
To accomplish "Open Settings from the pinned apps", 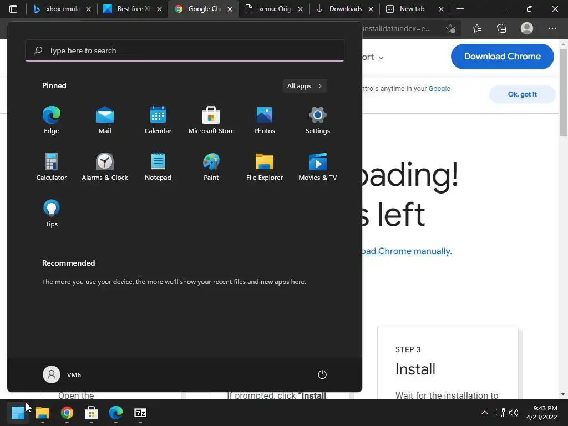I will click(x=318, y=120).
